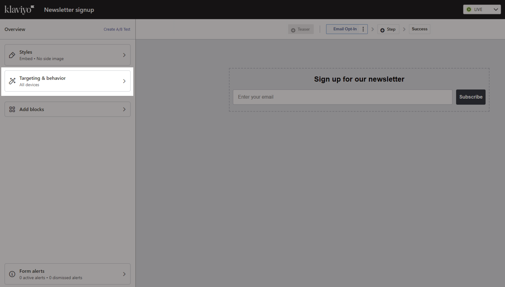
Task: Click the Add blocks grid icon
Action: 12,109
